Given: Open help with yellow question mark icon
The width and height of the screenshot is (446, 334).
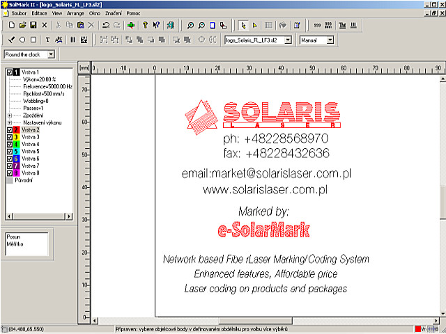Looking at the screenshot, I should pos(145,25).
